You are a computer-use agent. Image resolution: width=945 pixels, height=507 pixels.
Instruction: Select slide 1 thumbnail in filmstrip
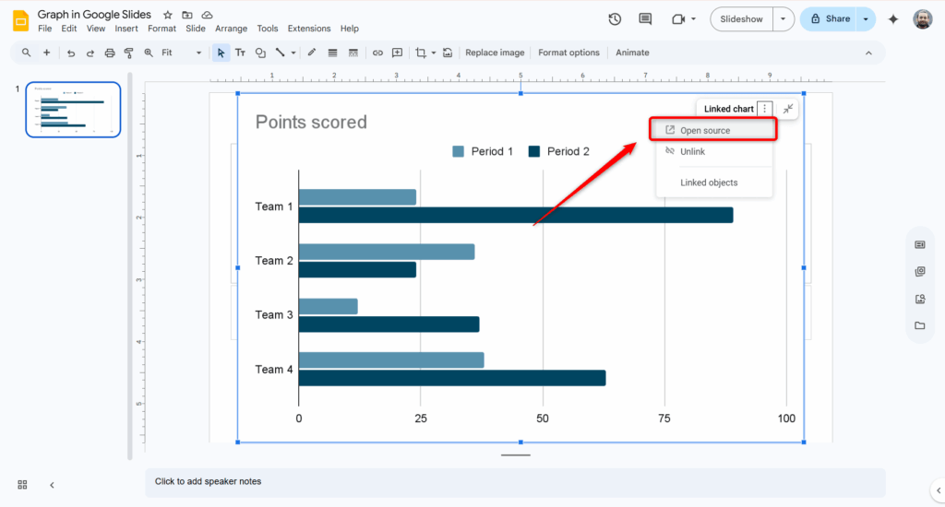[x=73, y=109]
